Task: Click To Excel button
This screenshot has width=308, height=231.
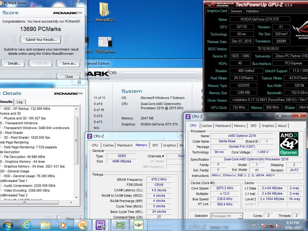Action: click(41, 63)
